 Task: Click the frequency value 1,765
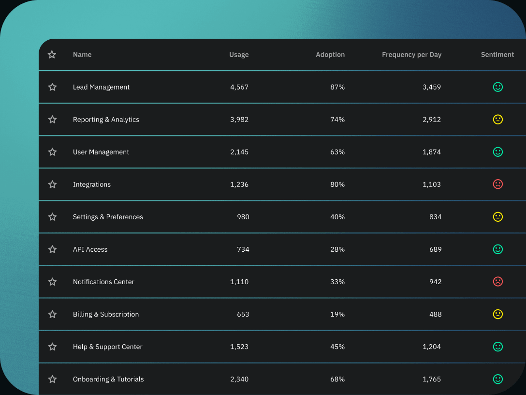[432, 380]
